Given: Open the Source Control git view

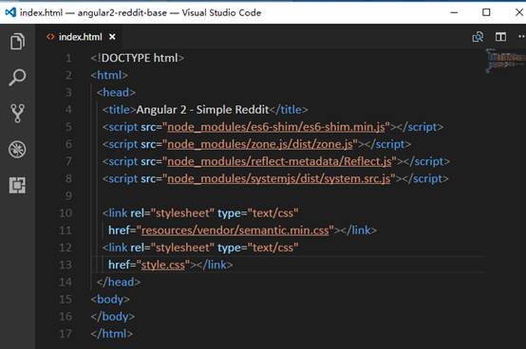Looking at the screenshot, I should 17,113.
